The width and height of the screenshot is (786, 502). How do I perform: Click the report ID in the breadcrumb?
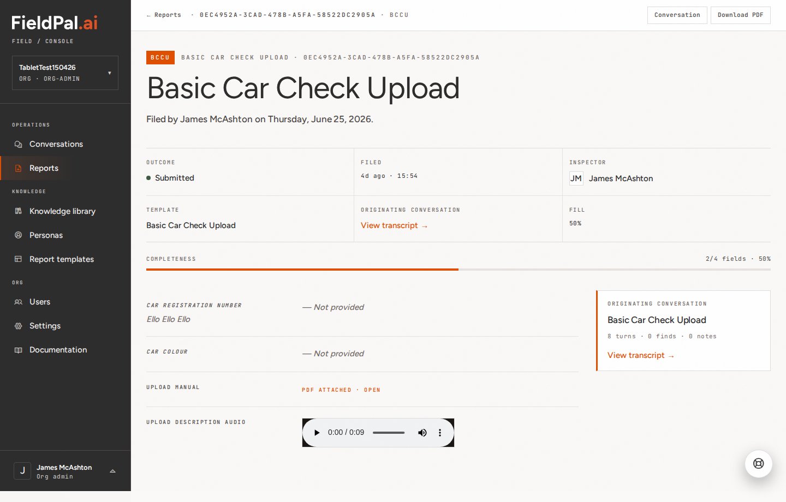click(288, 15)
